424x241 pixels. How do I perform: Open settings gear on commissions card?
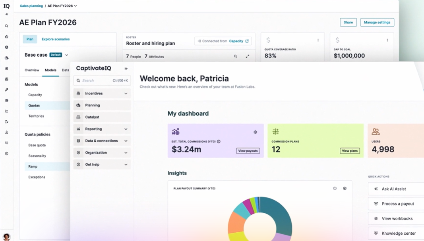255,132
